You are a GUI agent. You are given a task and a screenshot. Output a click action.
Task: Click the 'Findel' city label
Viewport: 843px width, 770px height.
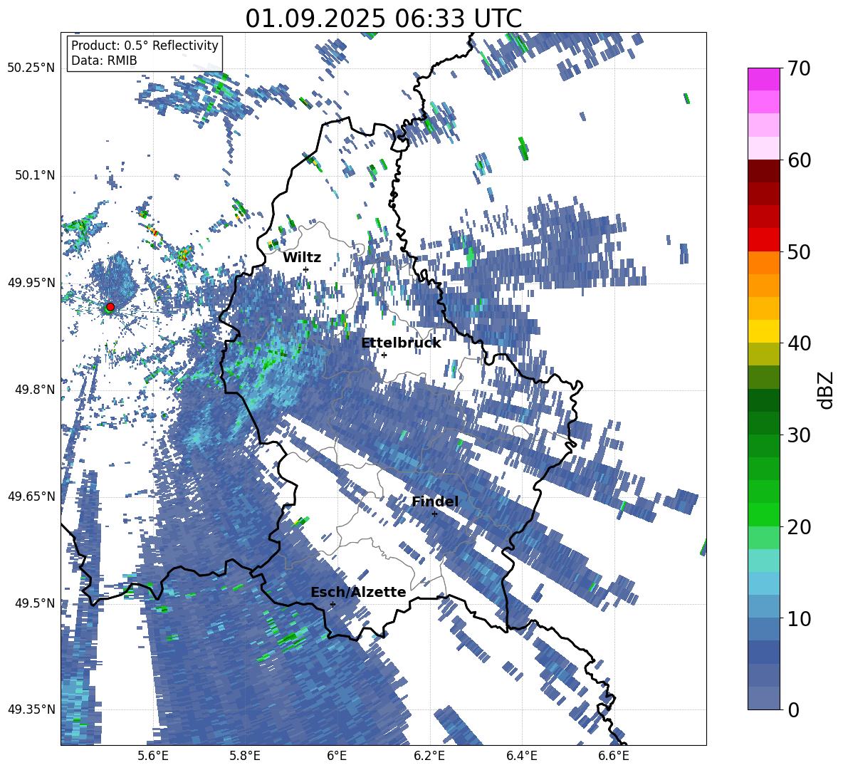(x=435, y=501)
